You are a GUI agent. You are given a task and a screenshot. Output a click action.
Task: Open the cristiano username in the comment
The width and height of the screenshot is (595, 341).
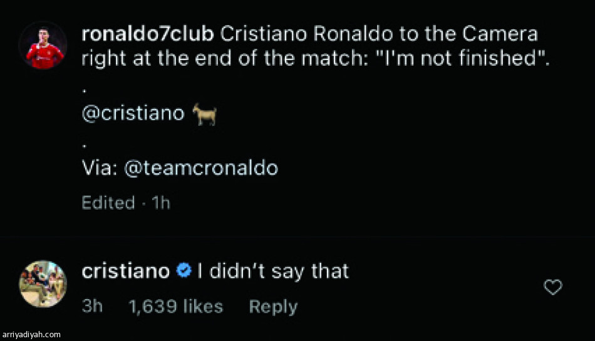point(126,272)
